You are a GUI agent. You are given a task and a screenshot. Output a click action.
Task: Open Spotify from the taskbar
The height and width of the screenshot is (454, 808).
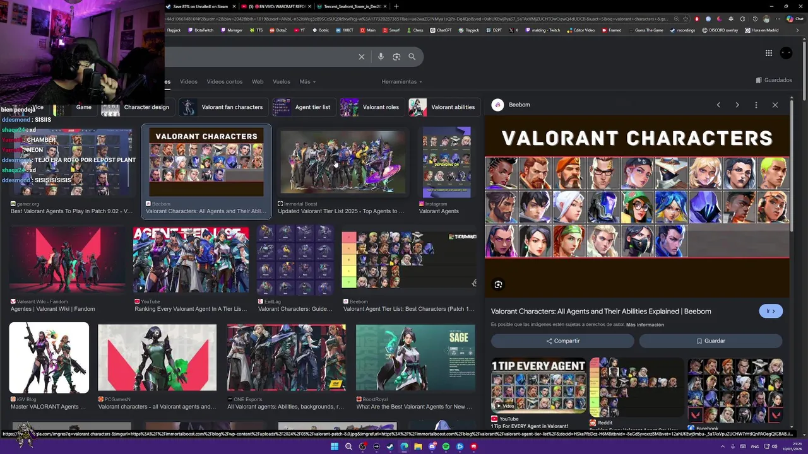[446, 446]
